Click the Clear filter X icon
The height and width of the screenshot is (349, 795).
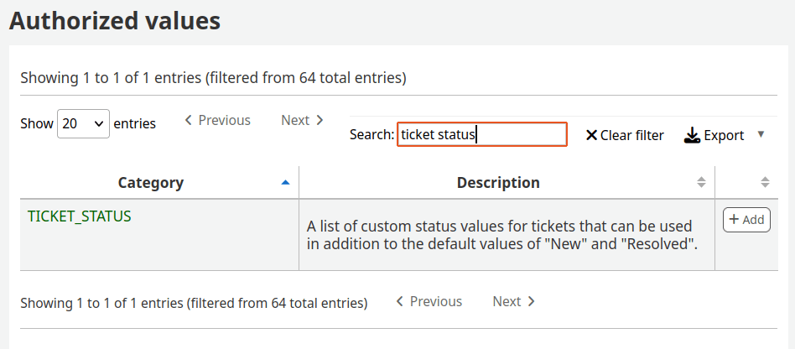point(591,135)
